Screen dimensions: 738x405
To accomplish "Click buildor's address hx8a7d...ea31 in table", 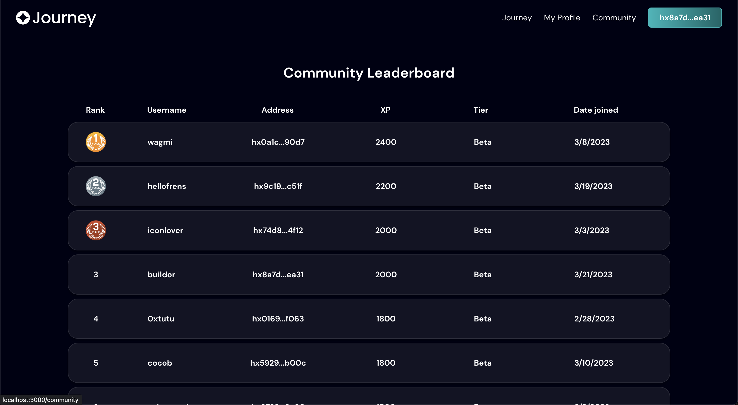I will pos(278,275).
